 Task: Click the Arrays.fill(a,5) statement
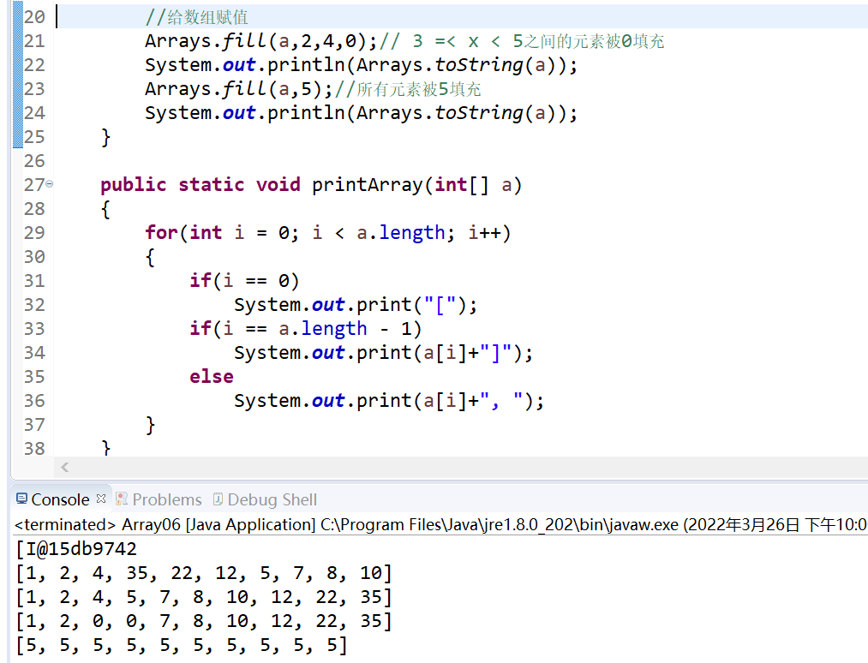(x=239, y=88)
